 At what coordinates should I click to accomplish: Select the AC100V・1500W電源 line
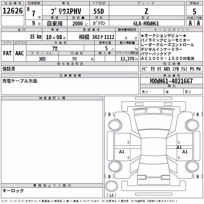click(168, 58)
